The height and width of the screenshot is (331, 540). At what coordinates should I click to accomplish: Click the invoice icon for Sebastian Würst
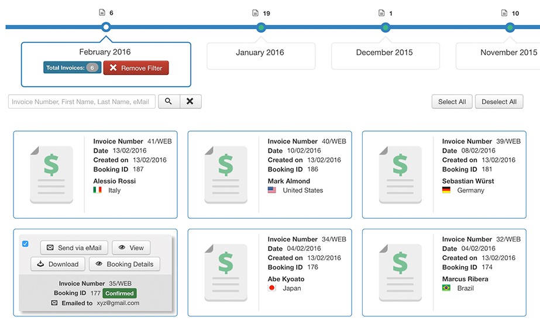click(400, 174)
